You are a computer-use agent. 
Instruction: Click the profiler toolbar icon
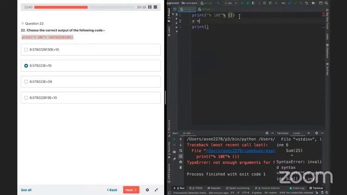pyautogui.click(x=265, y=3)
